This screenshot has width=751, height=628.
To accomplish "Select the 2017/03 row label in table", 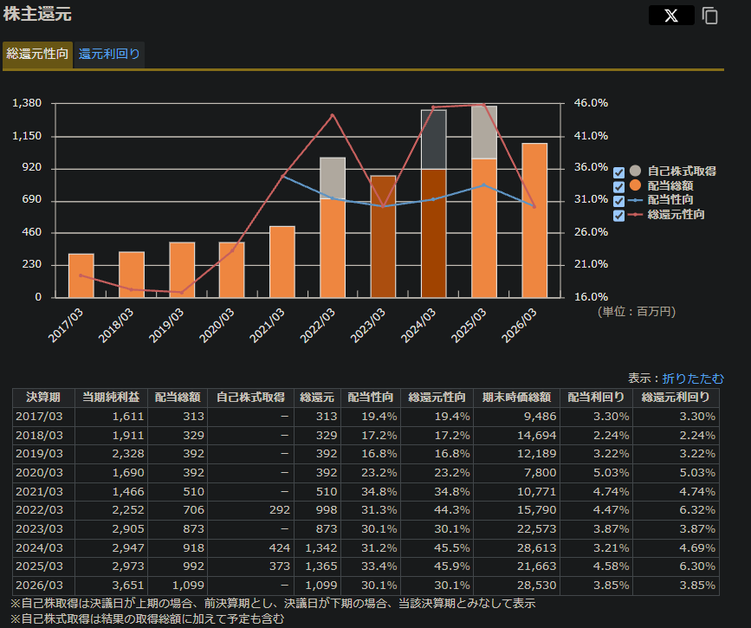I will 39,417.
